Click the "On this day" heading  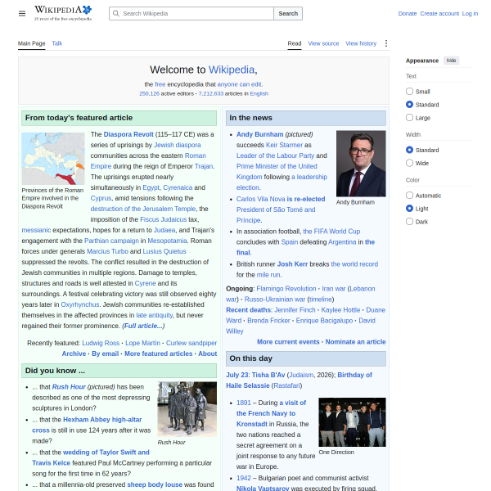click(x=251, y=358)
